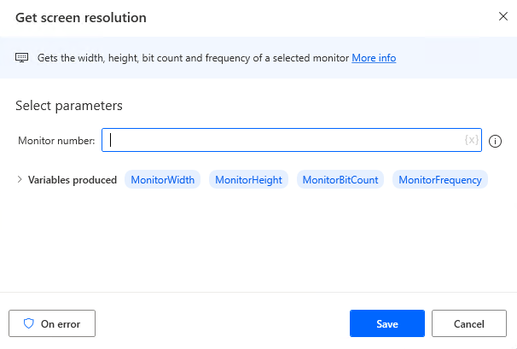This screenshot has width=517, height=349.
Task: Select the MonitorWidth variable chip
Action: 163,180
